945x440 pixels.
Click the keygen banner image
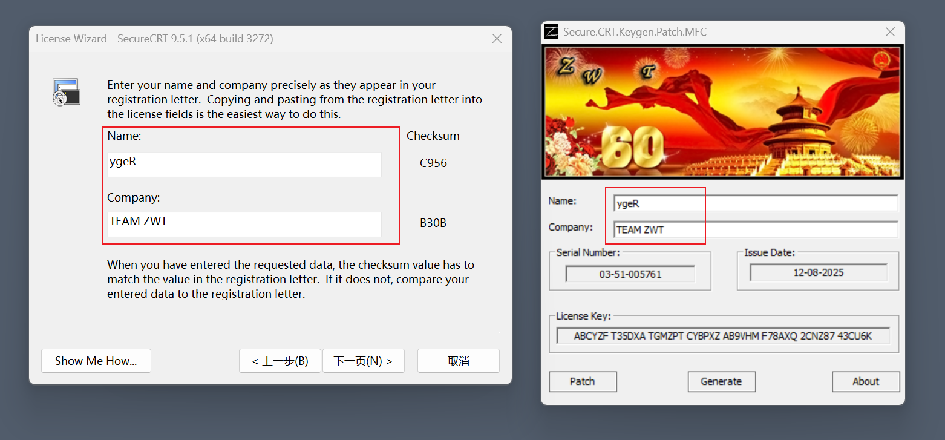(722, 111)
